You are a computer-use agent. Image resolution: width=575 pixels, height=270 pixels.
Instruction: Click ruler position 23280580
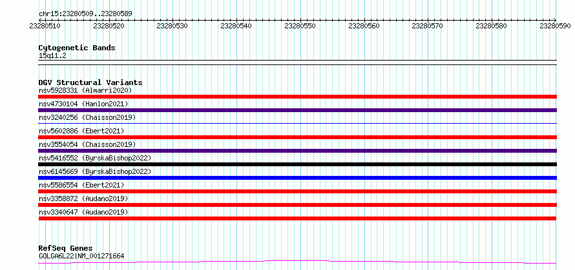[x=492, y=26]
